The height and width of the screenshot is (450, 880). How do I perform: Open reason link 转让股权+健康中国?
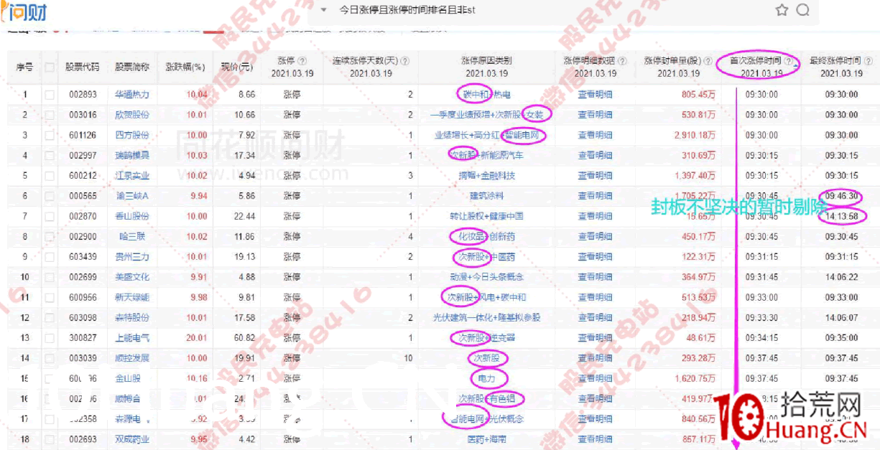tap(486, 216)
